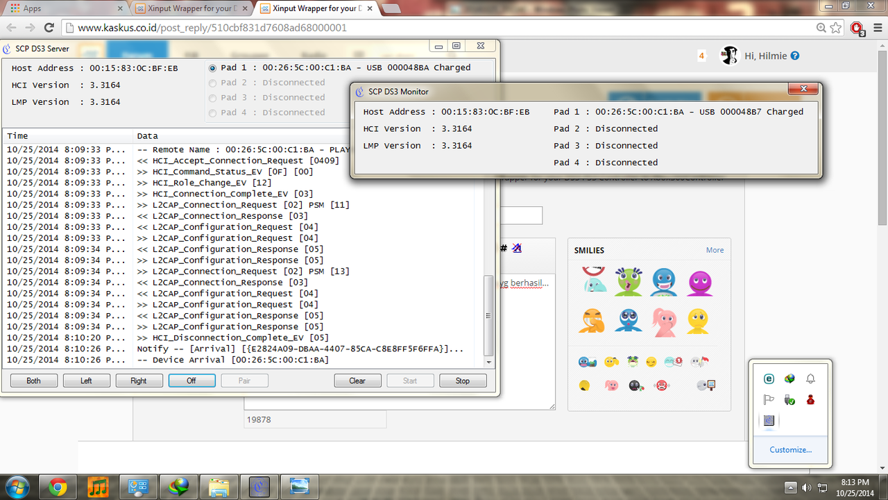This screenshot has width=888, height=500.
Task: Insert the blue grinning smiley
Action: (664, 282)
